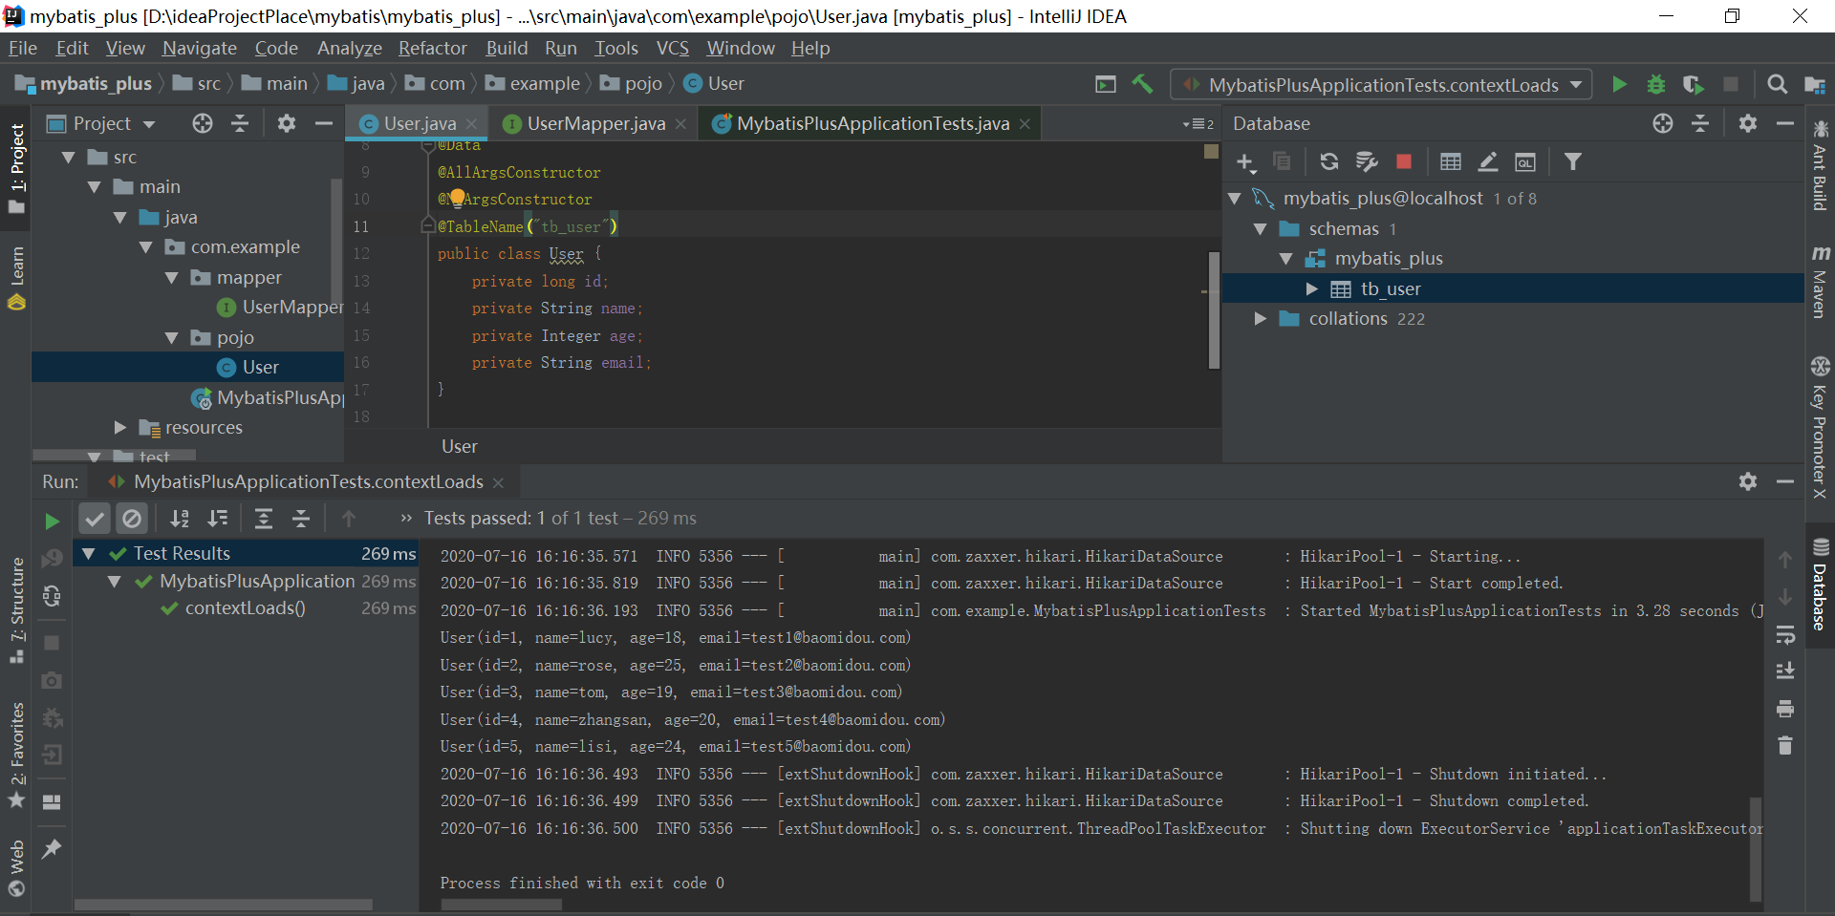This screenshot has width=1835, height=916.
Task: Refresh the database connection
Action: (x=1328, y=161)
